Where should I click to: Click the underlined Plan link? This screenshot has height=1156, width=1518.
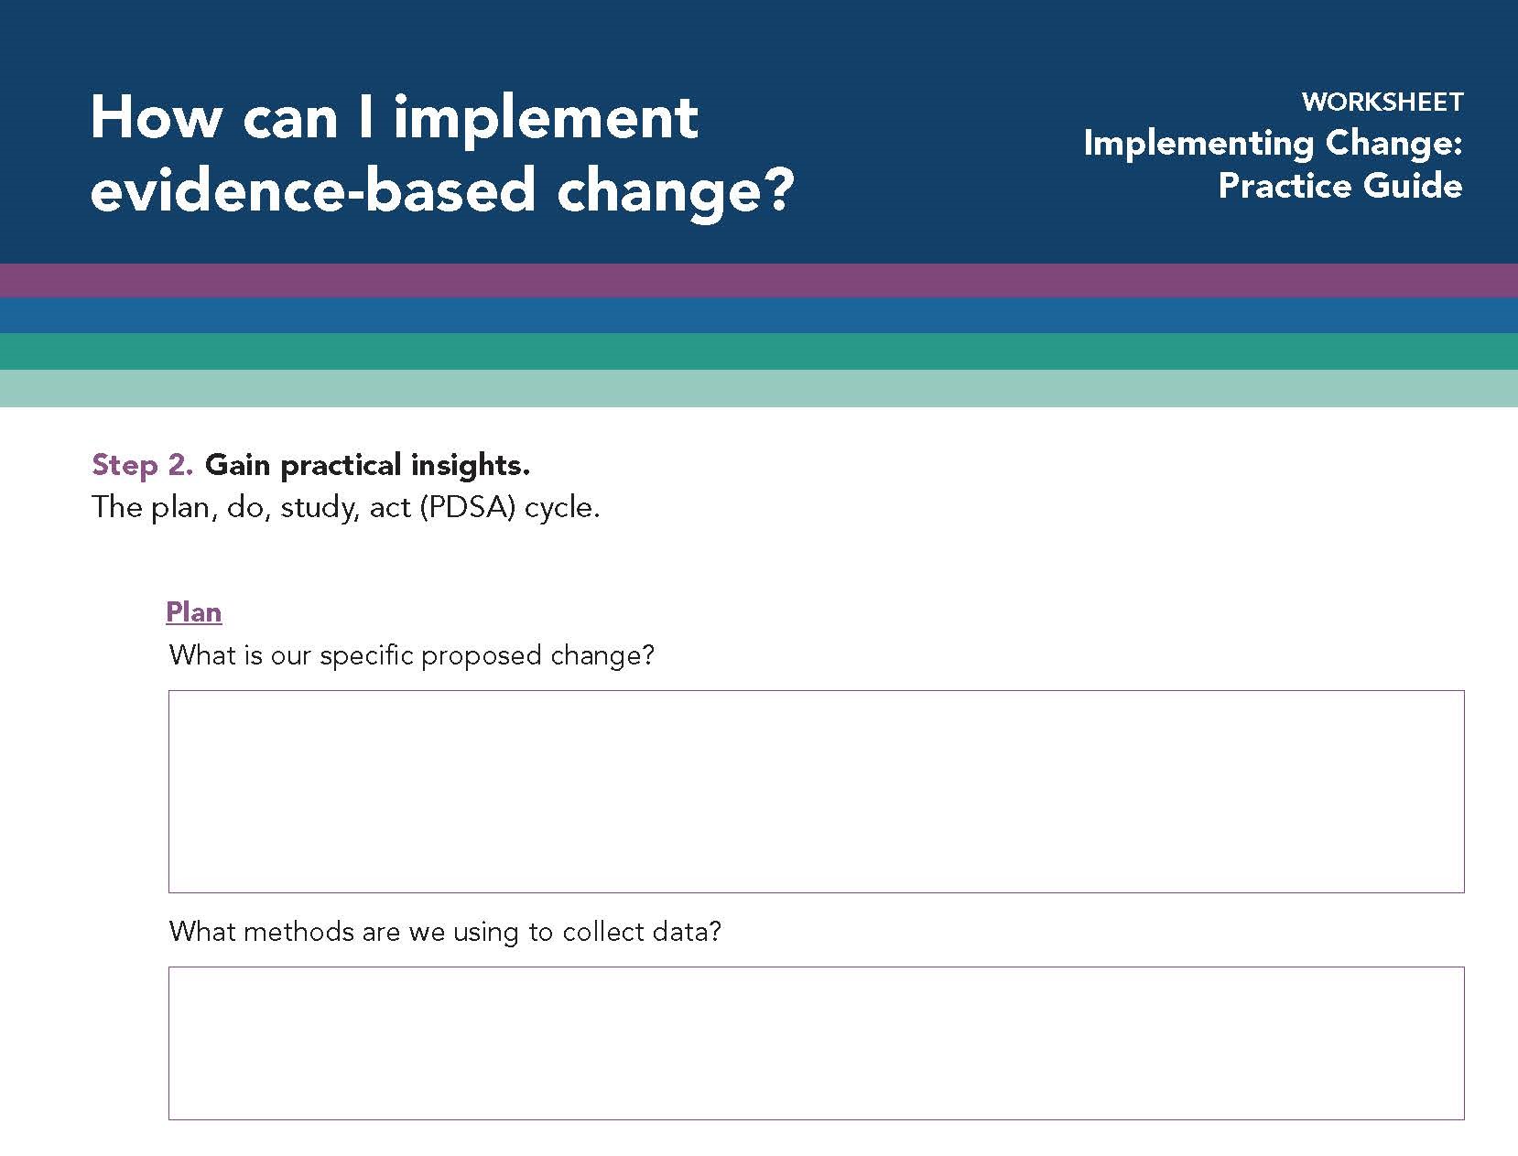pyautogui.click(x=193, y=611)
